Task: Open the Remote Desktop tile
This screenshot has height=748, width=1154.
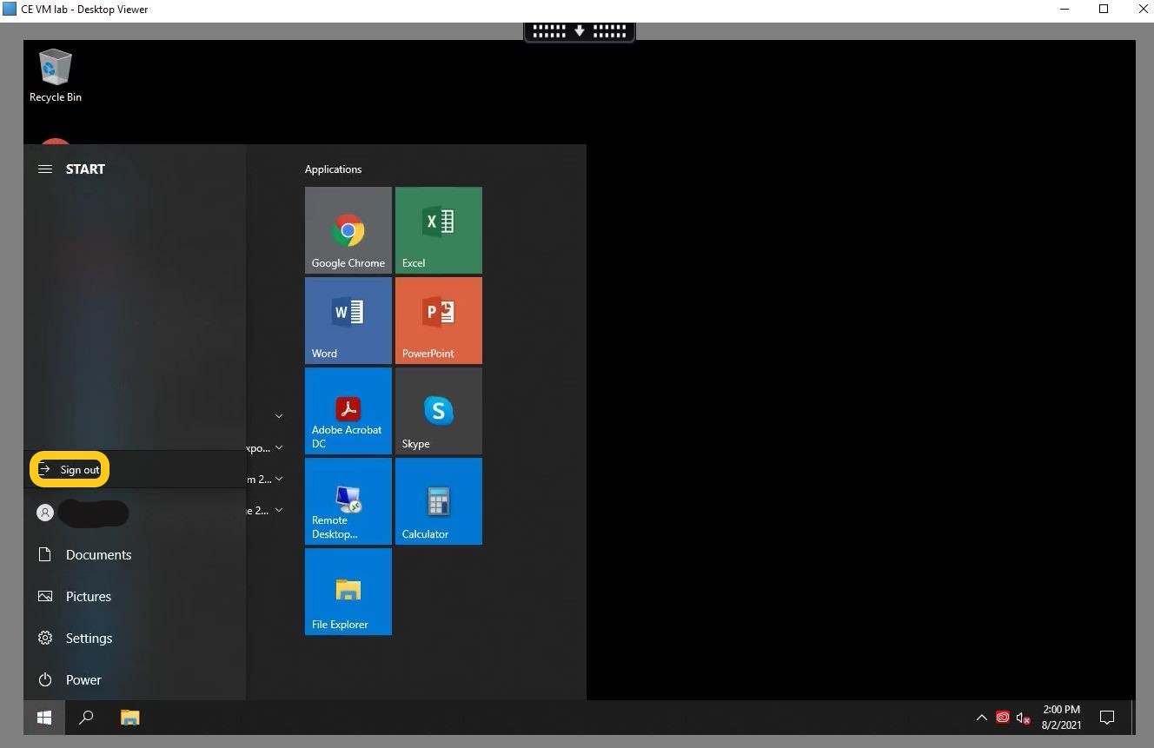Action: tap(348, 501)
